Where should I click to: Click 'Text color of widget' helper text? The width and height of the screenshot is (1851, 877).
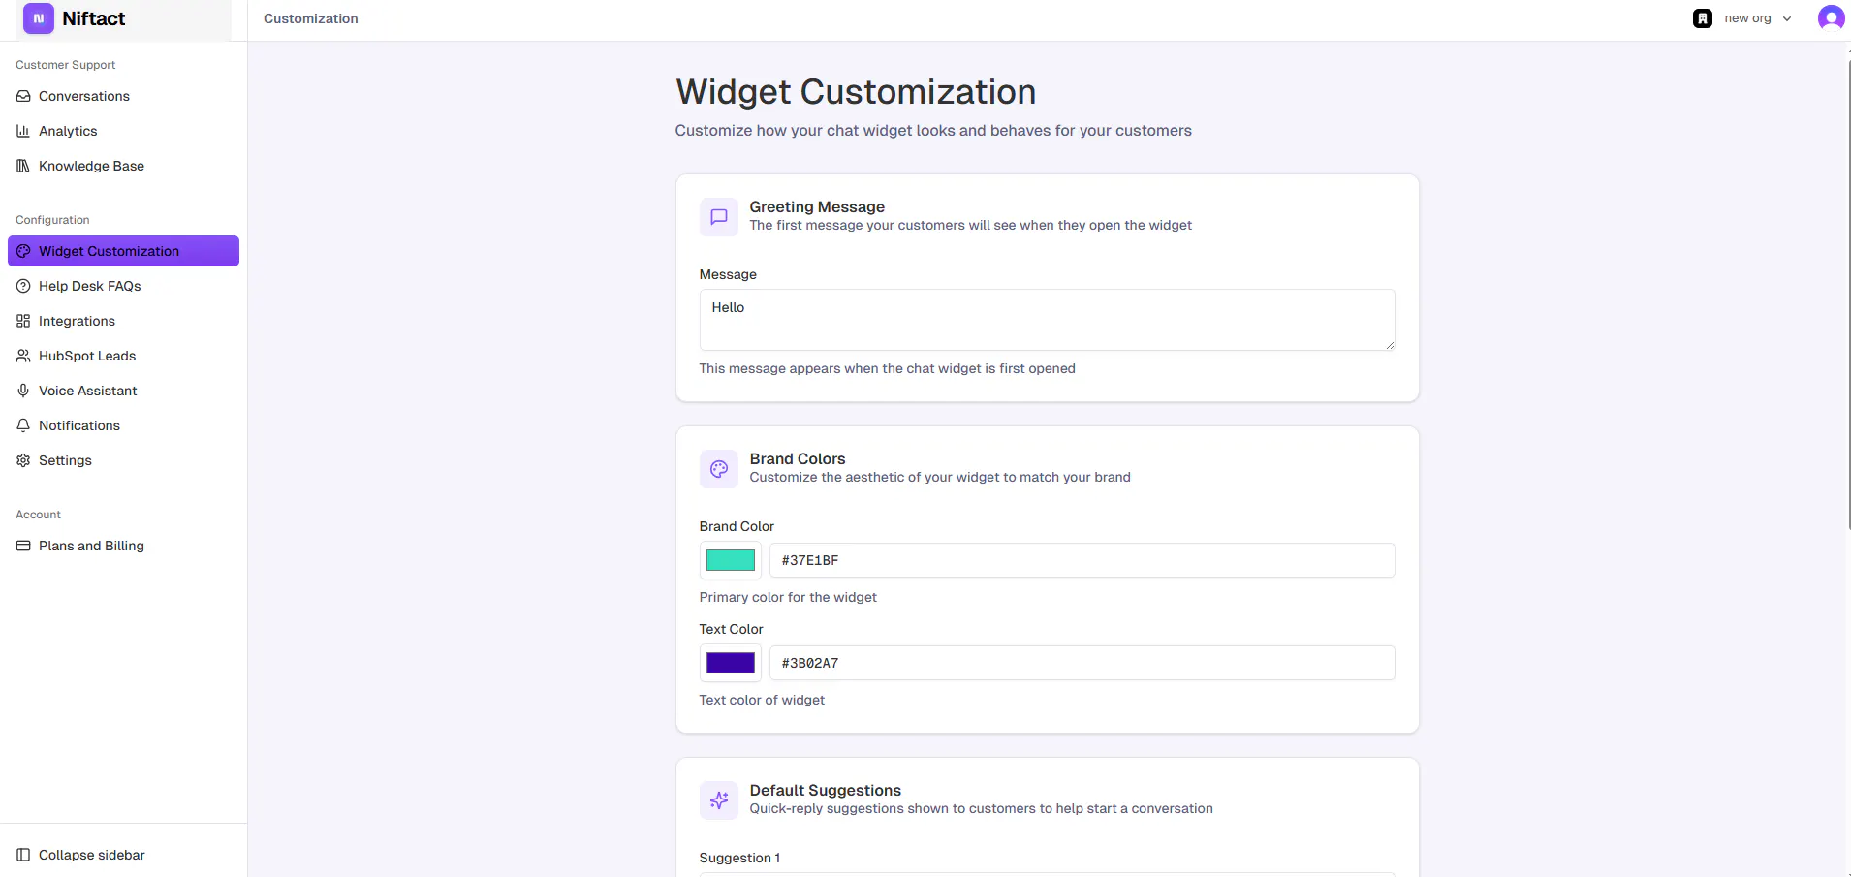762,700
